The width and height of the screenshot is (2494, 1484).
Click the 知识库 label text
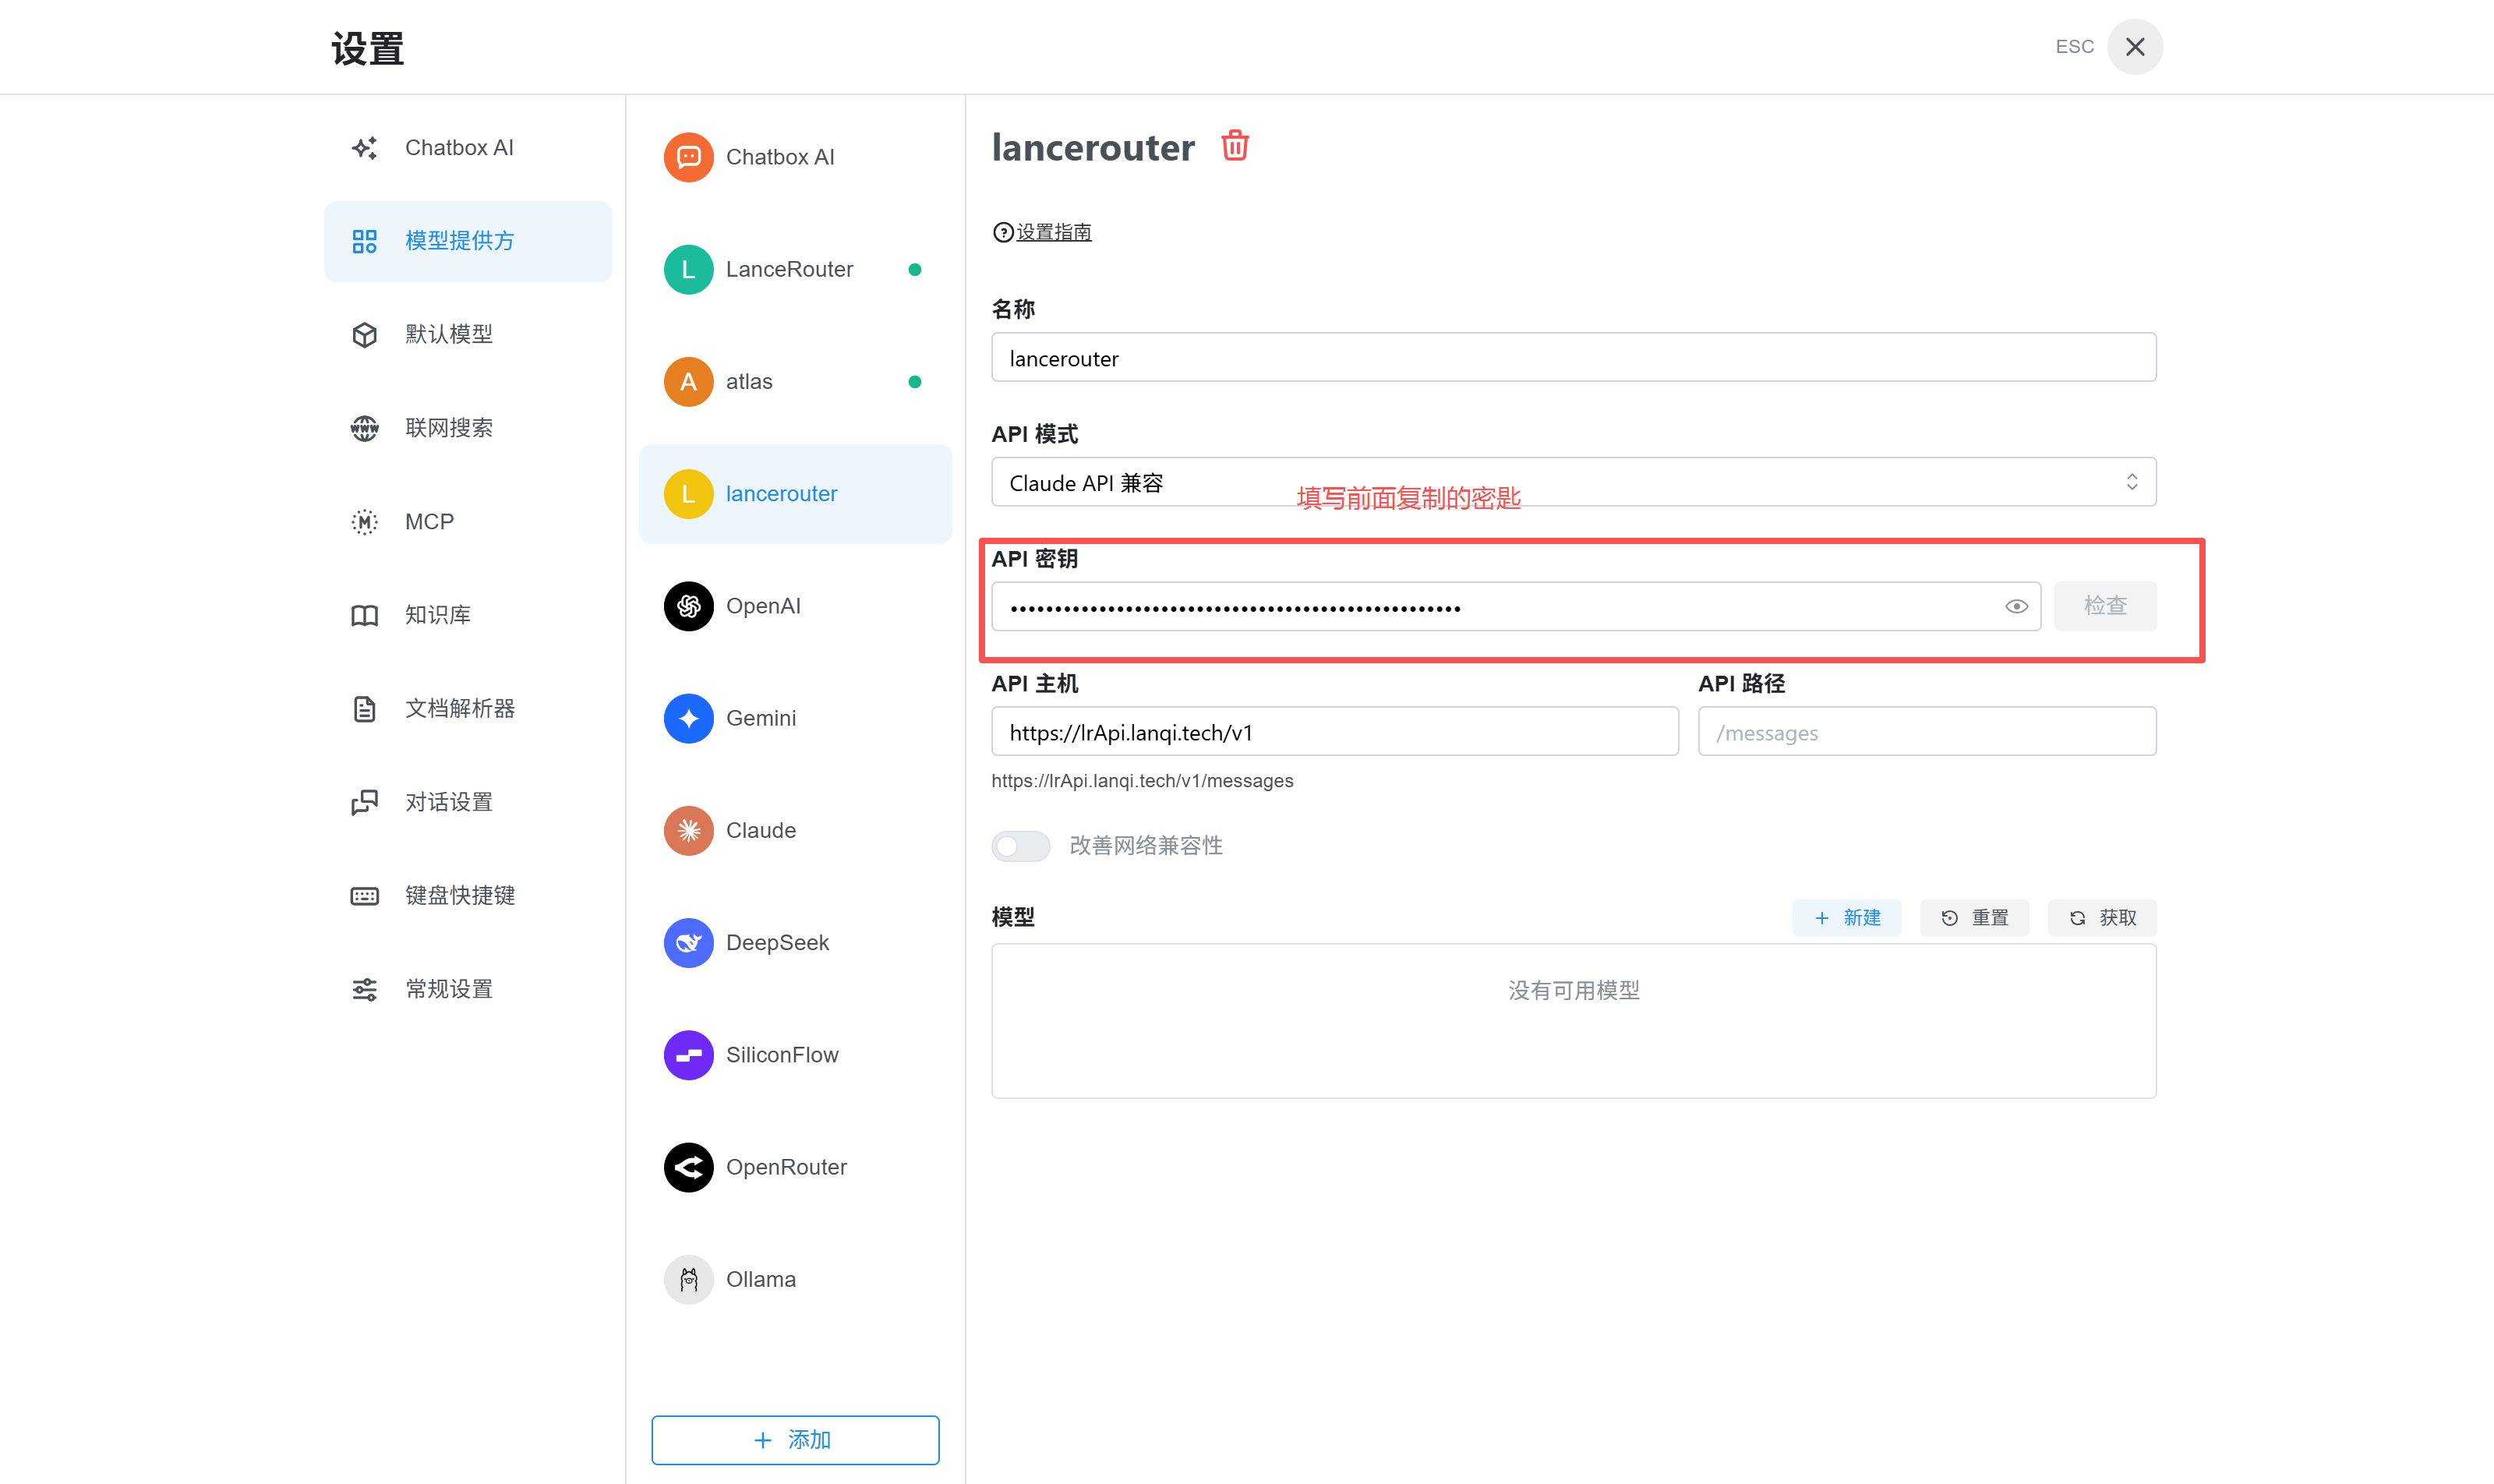(437, 615)
